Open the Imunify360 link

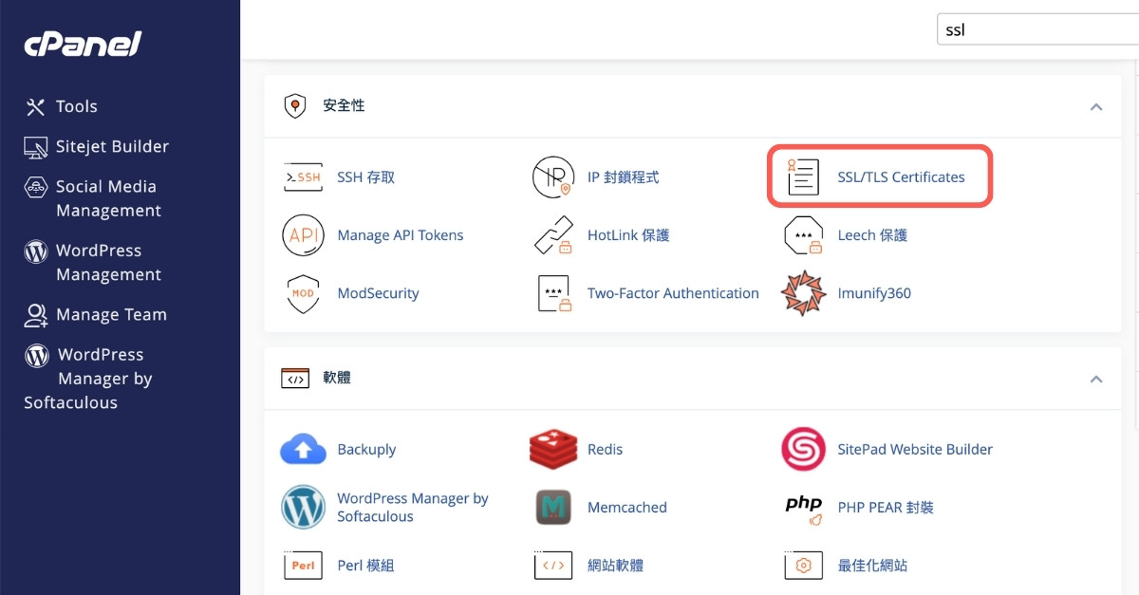click(x=874, y=293)
